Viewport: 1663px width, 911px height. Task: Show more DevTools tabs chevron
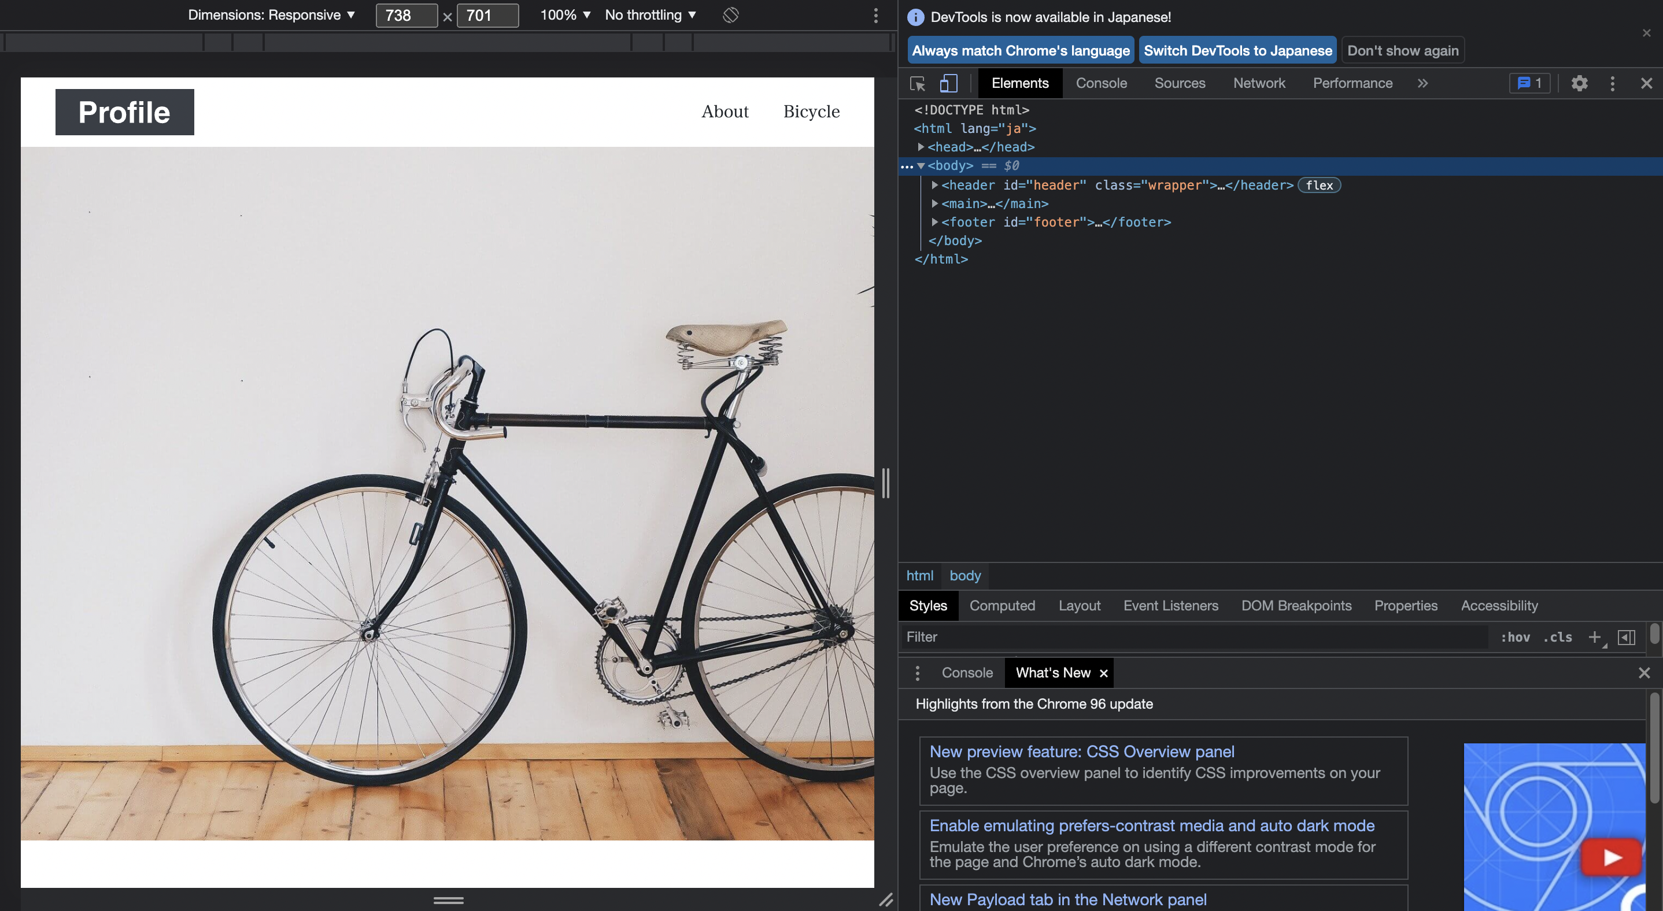tap(1422, 83)
